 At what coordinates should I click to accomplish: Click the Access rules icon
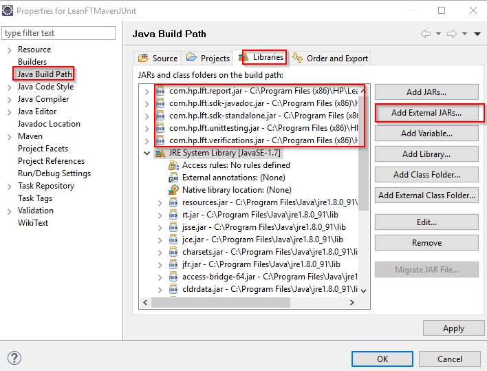[173, 165]
